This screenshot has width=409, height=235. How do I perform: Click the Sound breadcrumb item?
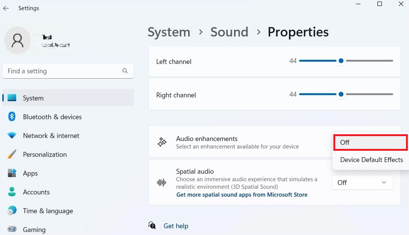[x=229, y=32]
